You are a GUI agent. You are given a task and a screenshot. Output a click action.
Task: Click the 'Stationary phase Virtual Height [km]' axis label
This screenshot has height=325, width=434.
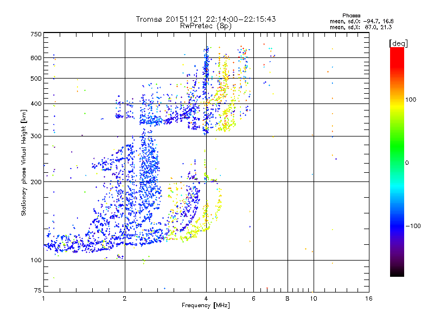(x=24, y=162)
